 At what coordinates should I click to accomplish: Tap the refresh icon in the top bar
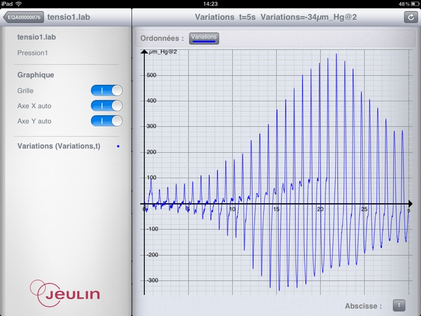411,17
